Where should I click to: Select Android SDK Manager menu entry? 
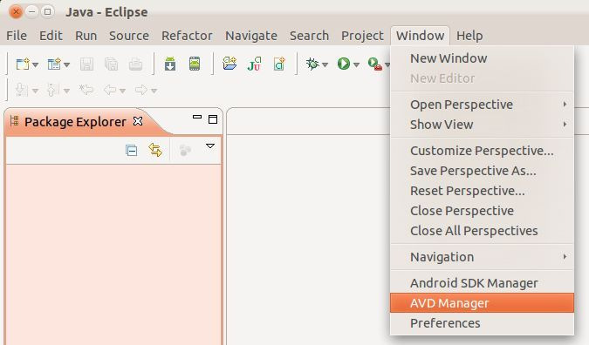pyautogui.click(x=482, y=283)
